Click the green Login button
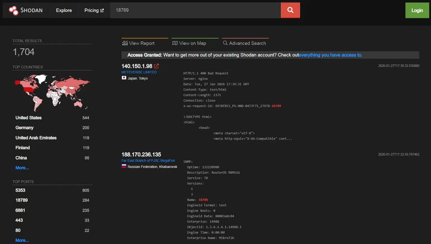The height and width of the screenshot is (244, 431). tap(417, 10)
